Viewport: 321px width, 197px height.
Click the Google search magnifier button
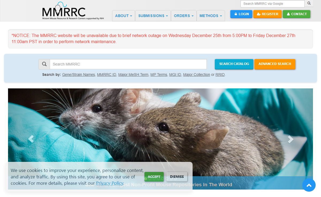click(309, 3)
